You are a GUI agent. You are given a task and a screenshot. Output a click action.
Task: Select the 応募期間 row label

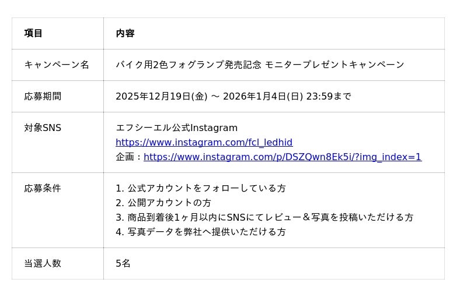click(43, 96)
